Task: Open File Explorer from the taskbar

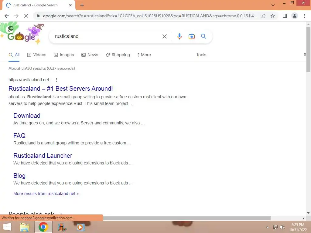Action: coord(25,227)
